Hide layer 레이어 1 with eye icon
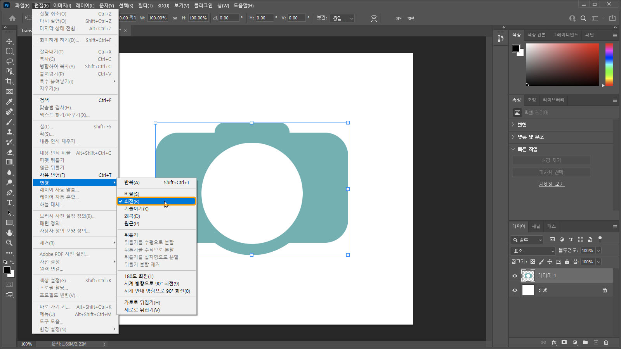 [x=515, y=276]
